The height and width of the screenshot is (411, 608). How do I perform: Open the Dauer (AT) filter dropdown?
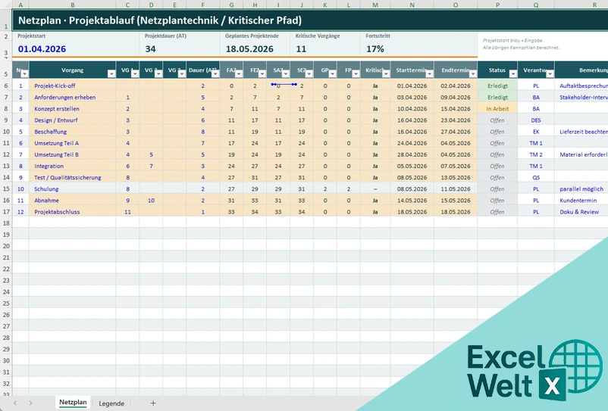(x=215, y=73)
